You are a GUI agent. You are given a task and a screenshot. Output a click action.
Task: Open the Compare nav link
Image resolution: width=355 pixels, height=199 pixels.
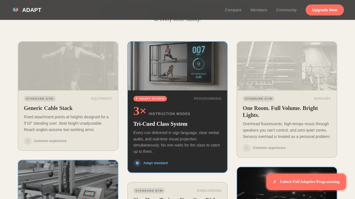[x=233, y=10]
